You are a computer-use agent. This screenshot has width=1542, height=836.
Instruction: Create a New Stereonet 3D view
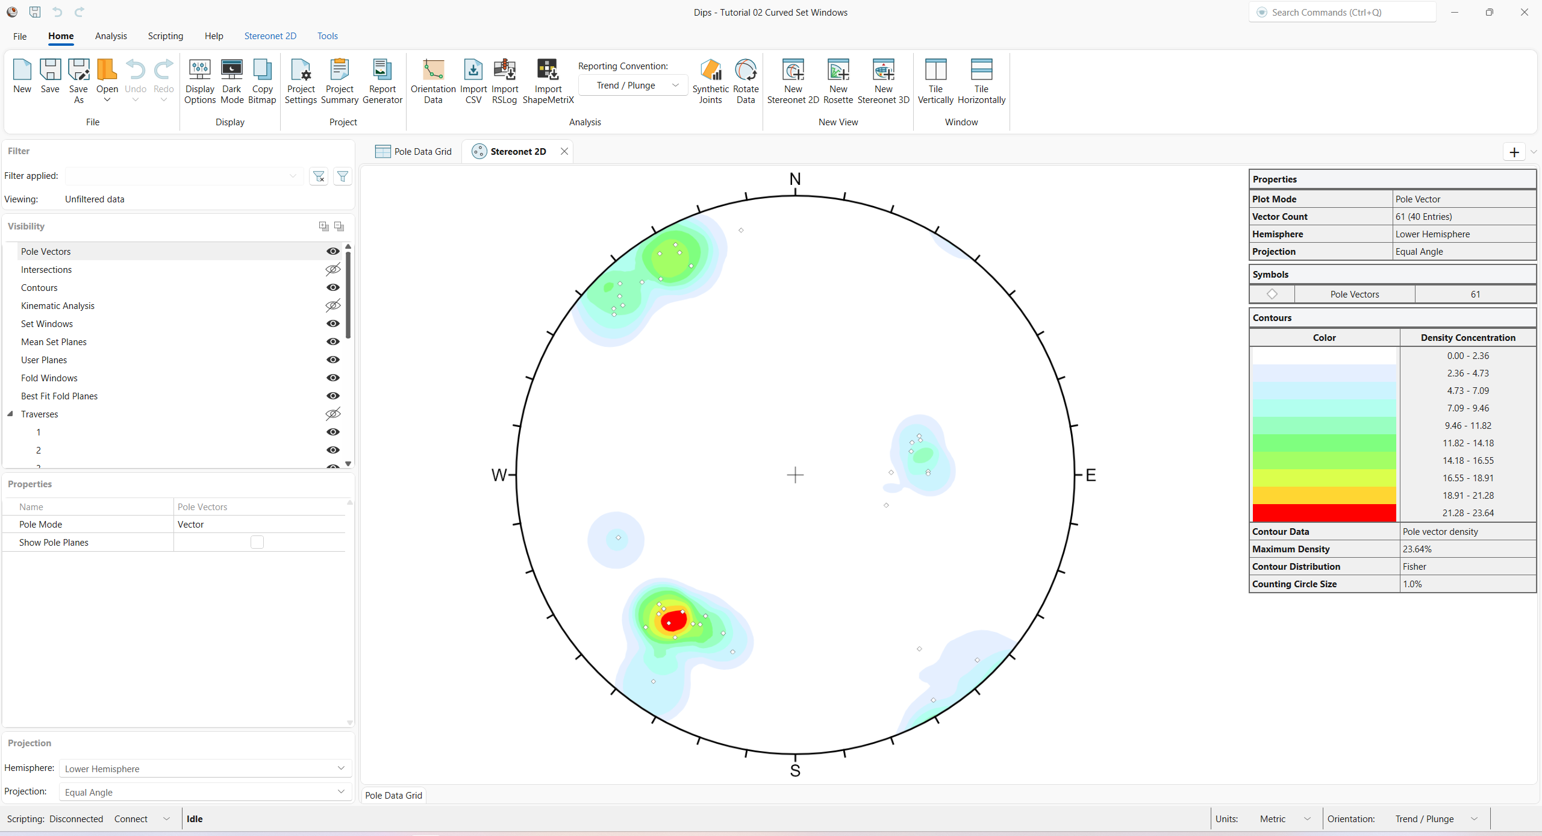pos(883,80)
